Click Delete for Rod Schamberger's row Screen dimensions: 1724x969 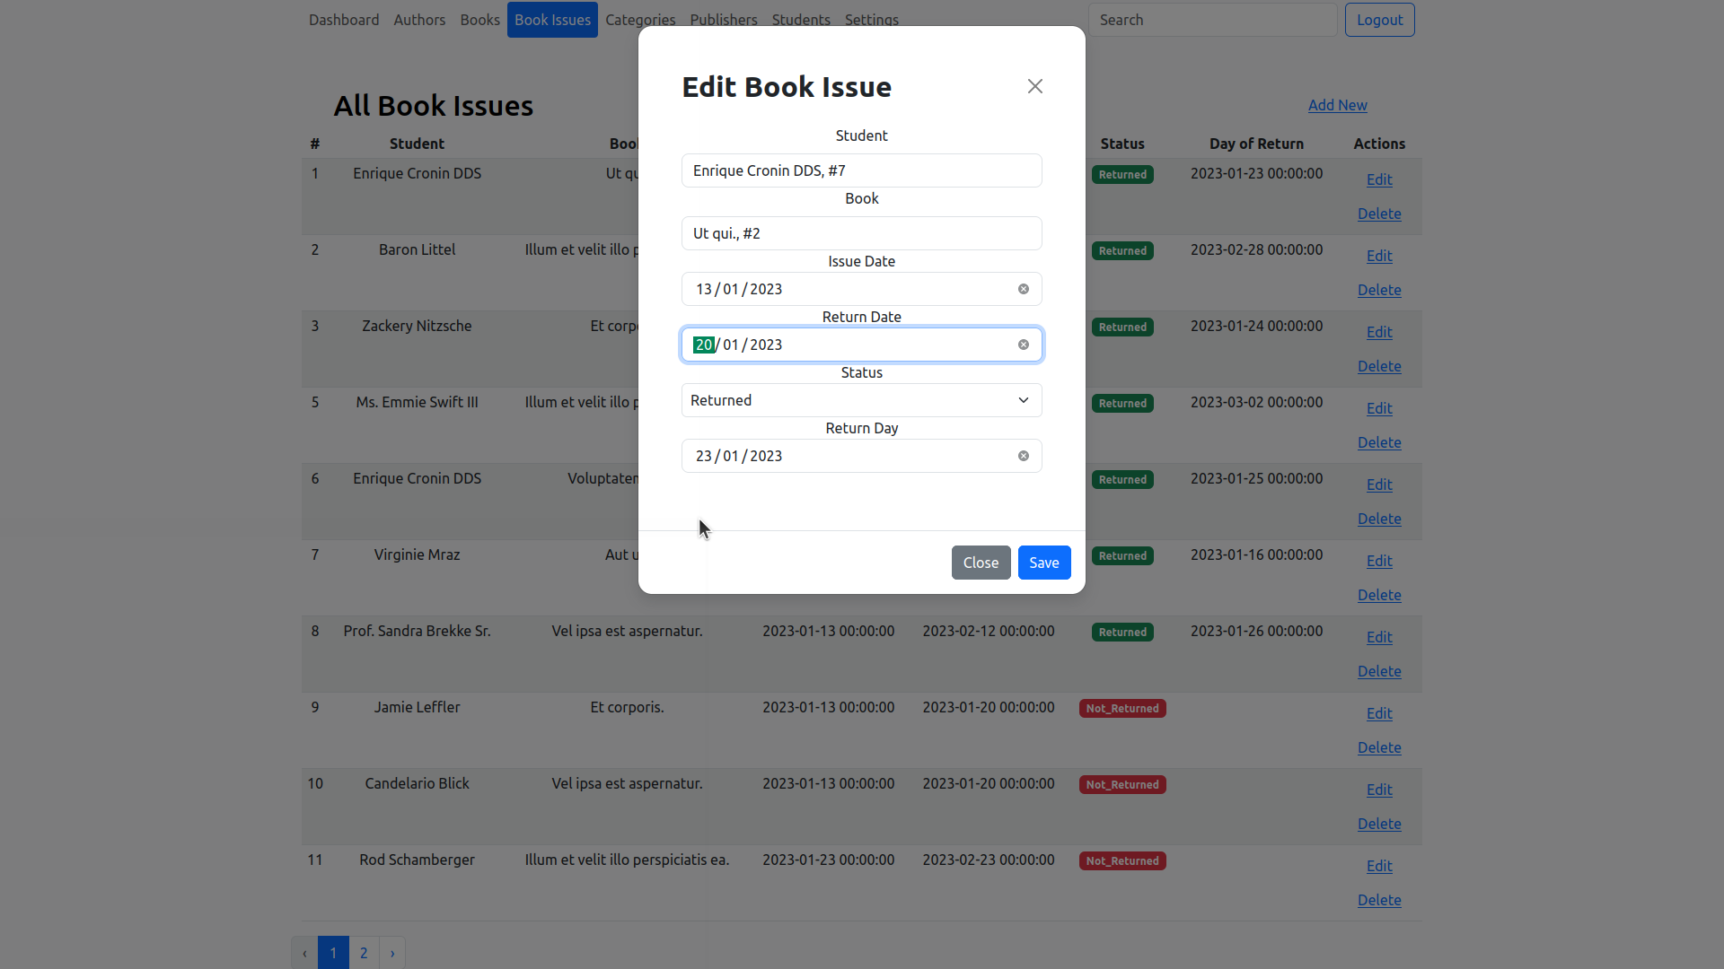coord(1378,900)
